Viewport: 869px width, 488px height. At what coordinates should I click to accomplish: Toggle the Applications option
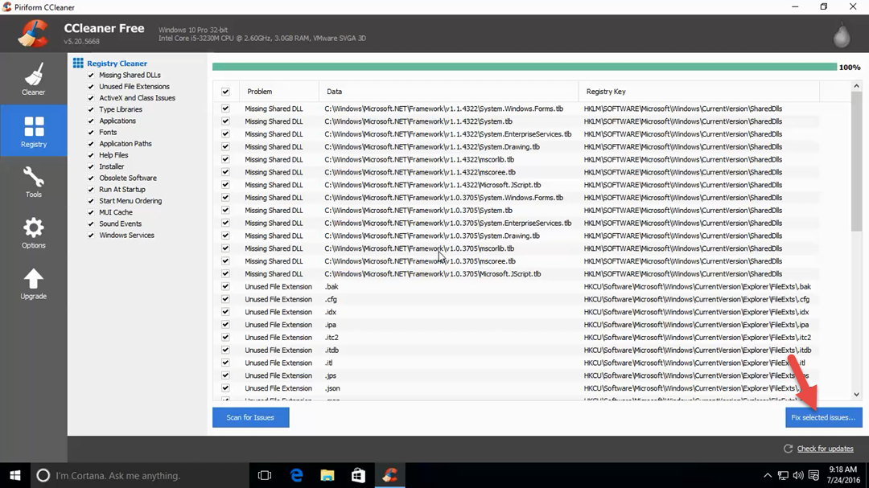91,121
